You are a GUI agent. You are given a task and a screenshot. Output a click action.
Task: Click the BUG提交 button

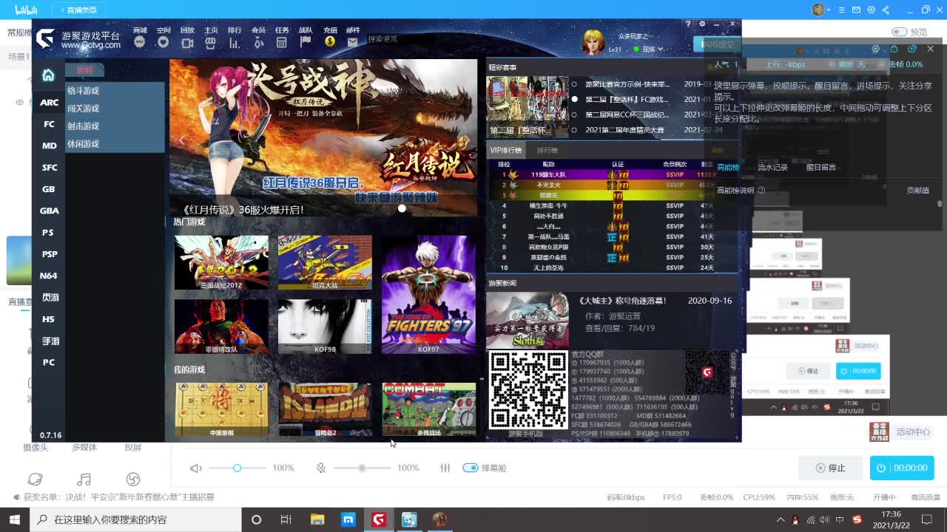(x=717, y=44)
